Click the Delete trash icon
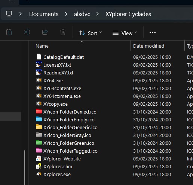 point(63,32)
